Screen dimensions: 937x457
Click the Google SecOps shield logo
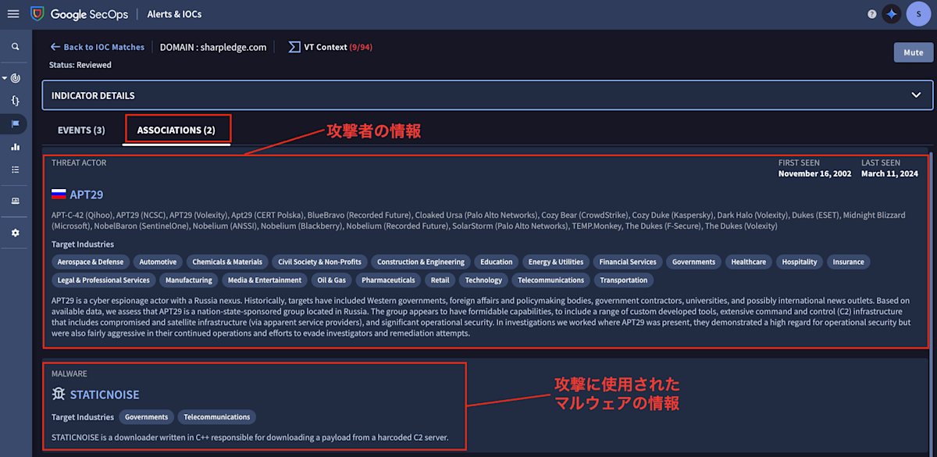coord(37,13)
